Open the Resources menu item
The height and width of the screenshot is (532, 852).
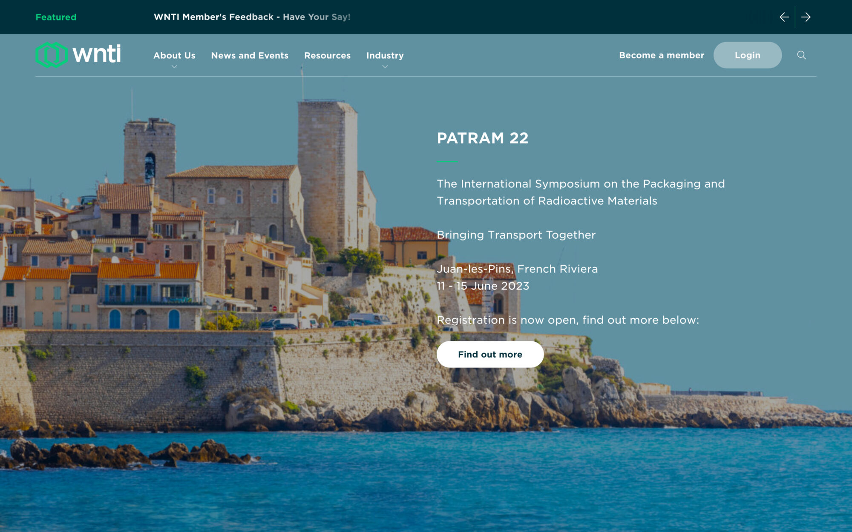pos(327,55)
